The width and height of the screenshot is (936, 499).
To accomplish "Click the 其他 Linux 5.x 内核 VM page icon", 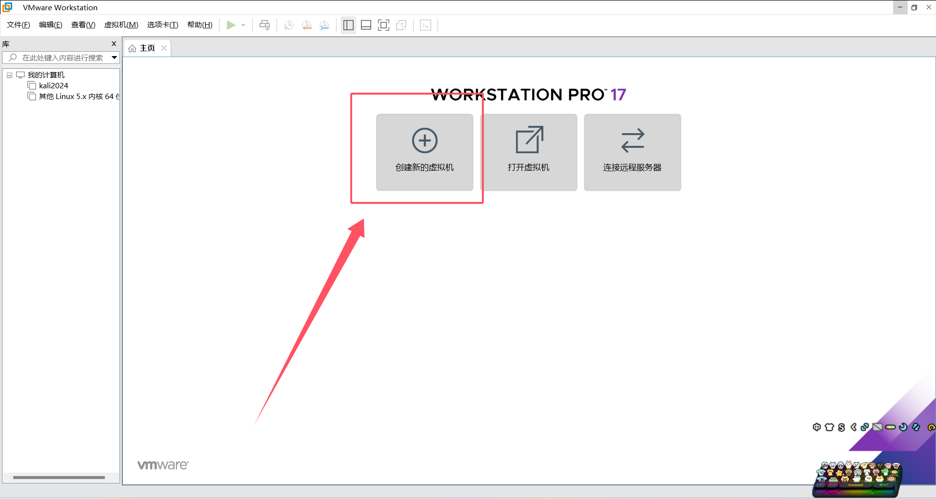I will coord(32,96).
